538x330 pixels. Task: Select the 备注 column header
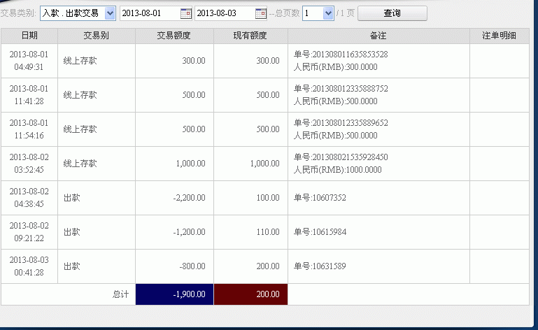(x=378, y=36)
